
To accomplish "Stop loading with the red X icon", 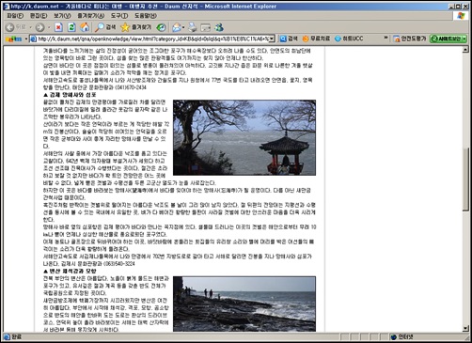I will pyautogui.click(x=58, y=27).
